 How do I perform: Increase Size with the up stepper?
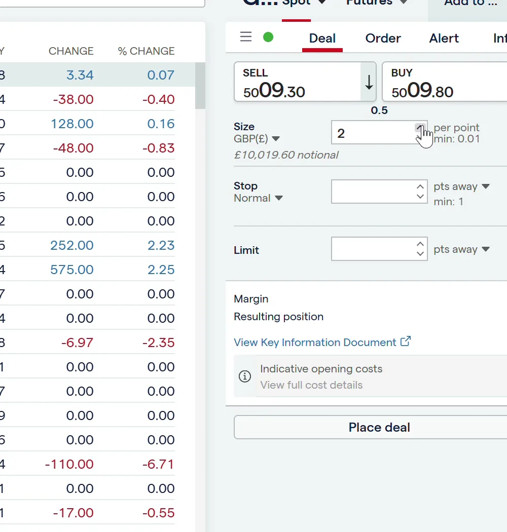click(x=420, y=127)
